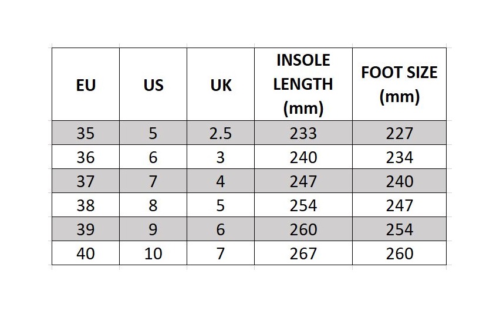
Task: Select the US header cell
Action: [153, 84]
